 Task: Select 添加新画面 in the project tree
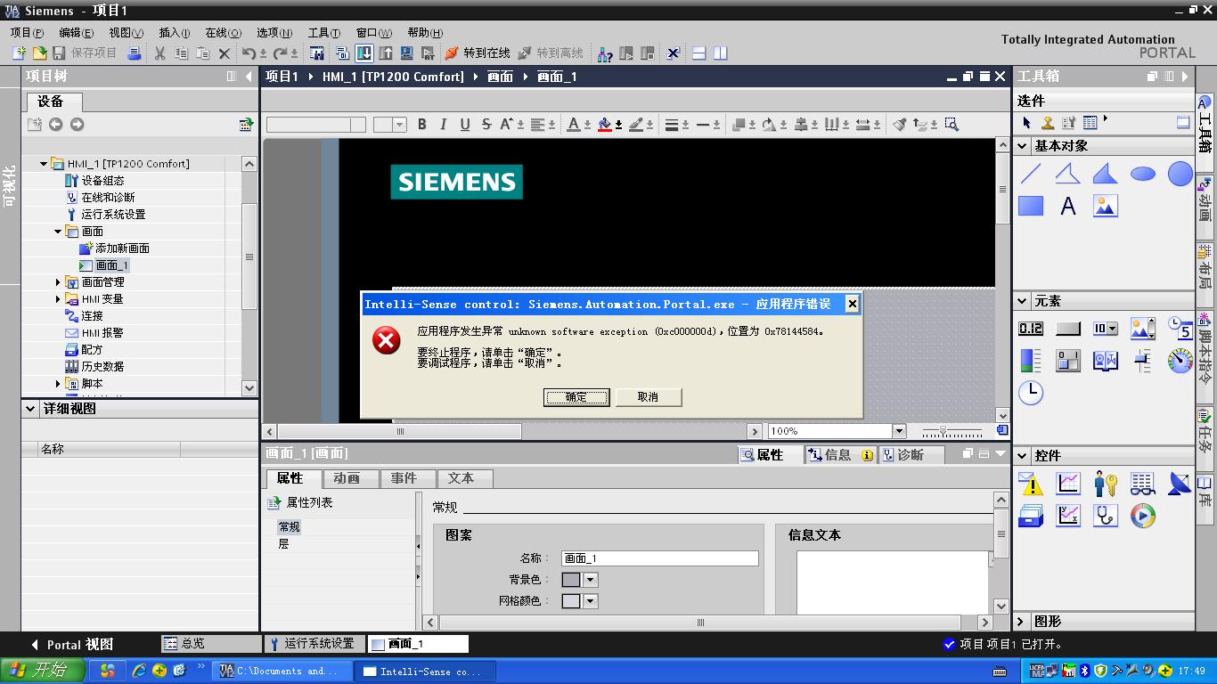122,248
